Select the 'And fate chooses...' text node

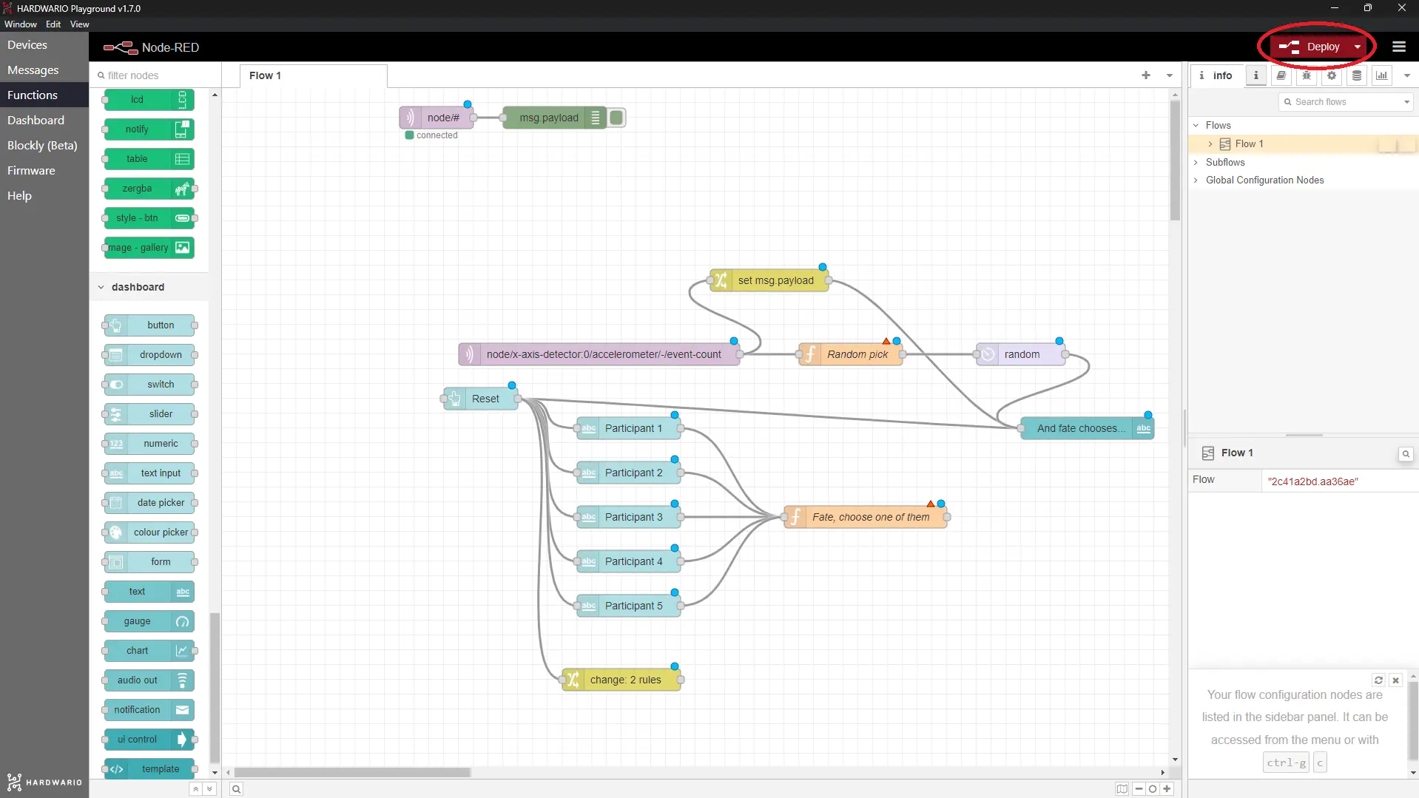(x=1087, y=428)
